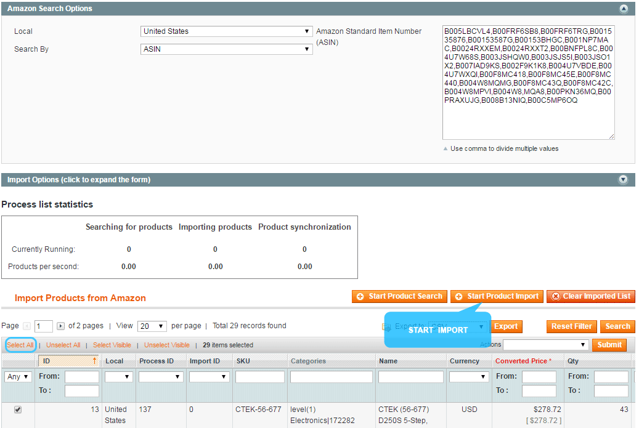Click the Unselect Visible link

(x=166, y=345)
